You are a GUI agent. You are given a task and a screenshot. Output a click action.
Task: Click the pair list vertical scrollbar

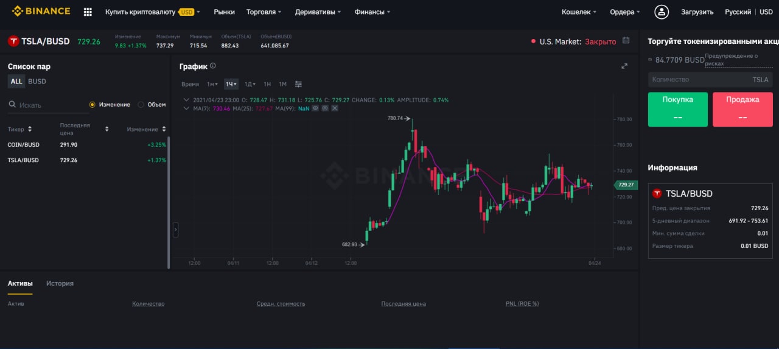pyautogui.click(x=169, y=203)
